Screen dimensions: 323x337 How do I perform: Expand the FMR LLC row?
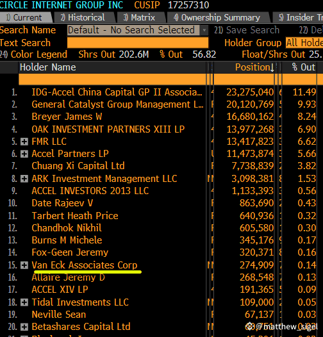click(24, 142)
